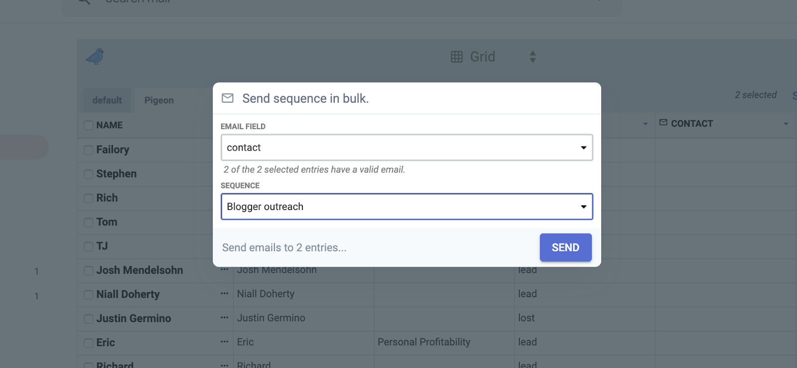Click the Grid view table icon
Viewport: 797px width, 368px height.
point(456,57)
